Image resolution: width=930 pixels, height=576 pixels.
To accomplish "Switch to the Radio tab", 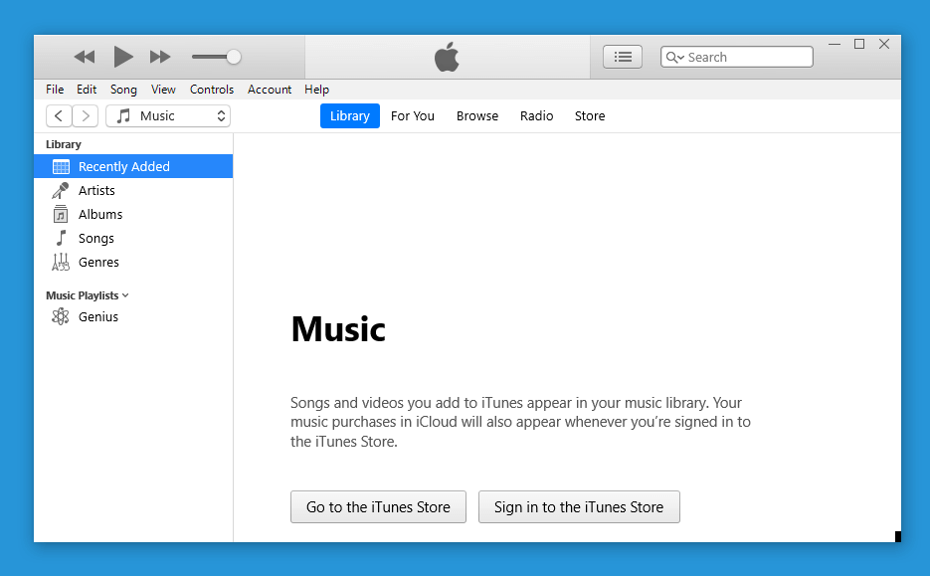I will [x=537, y=115].
